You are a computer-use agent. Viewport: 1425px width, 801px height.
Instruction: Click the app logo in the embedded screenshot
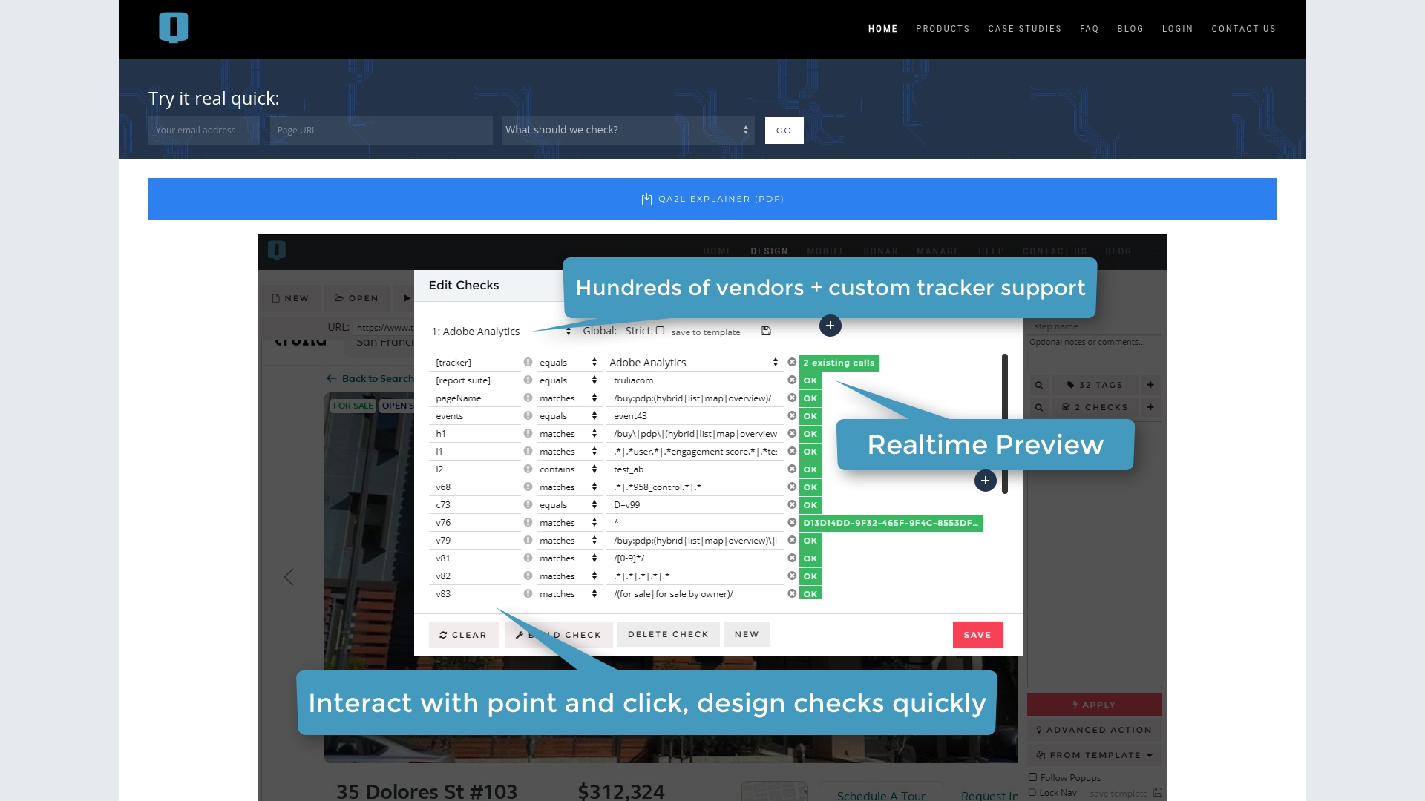click(277, 250)
